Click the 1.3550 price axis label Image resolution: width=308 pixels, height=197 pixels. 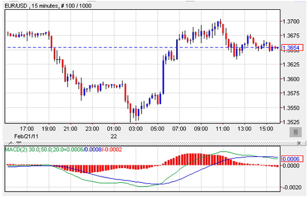pos(291,108)
